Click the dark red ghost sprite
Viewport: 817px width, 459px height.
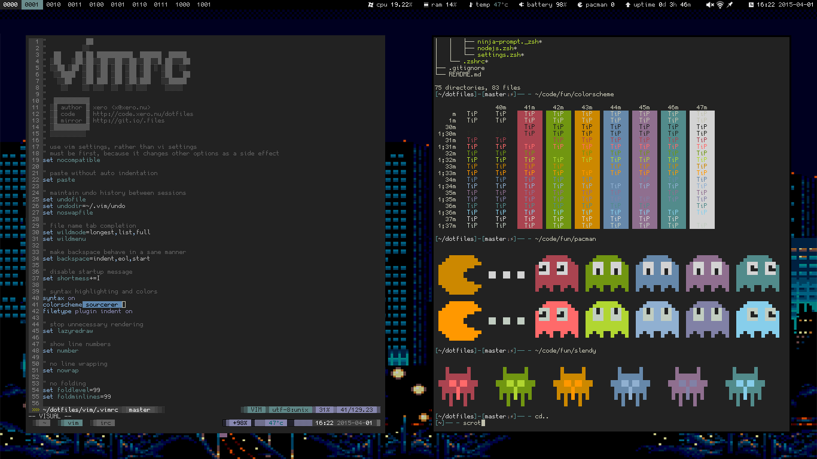point(557,275)
